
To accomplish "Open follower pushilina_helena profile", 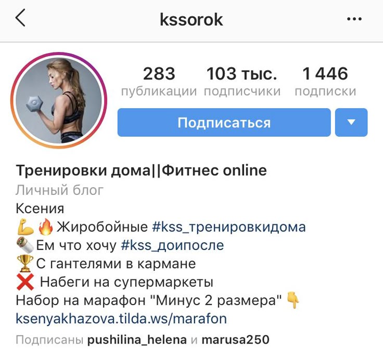I will (137, 339).
